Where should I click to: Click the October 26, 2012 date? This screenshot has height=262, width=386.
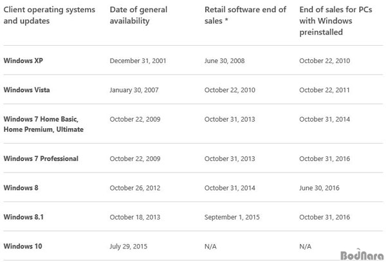[x=135, y=188]
